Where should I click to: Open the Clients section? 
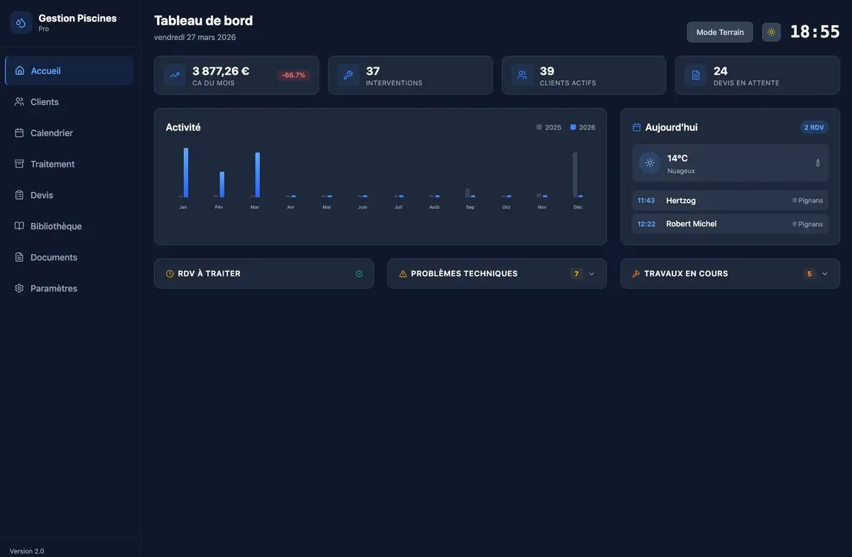(x=69, y=102)
